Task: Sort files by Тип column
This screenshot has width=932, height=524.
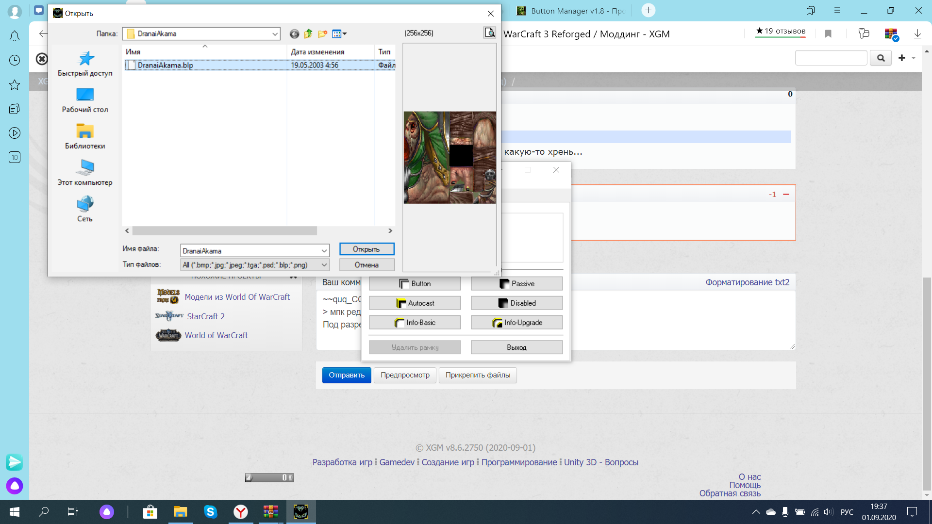Action: tap(385, 51)
